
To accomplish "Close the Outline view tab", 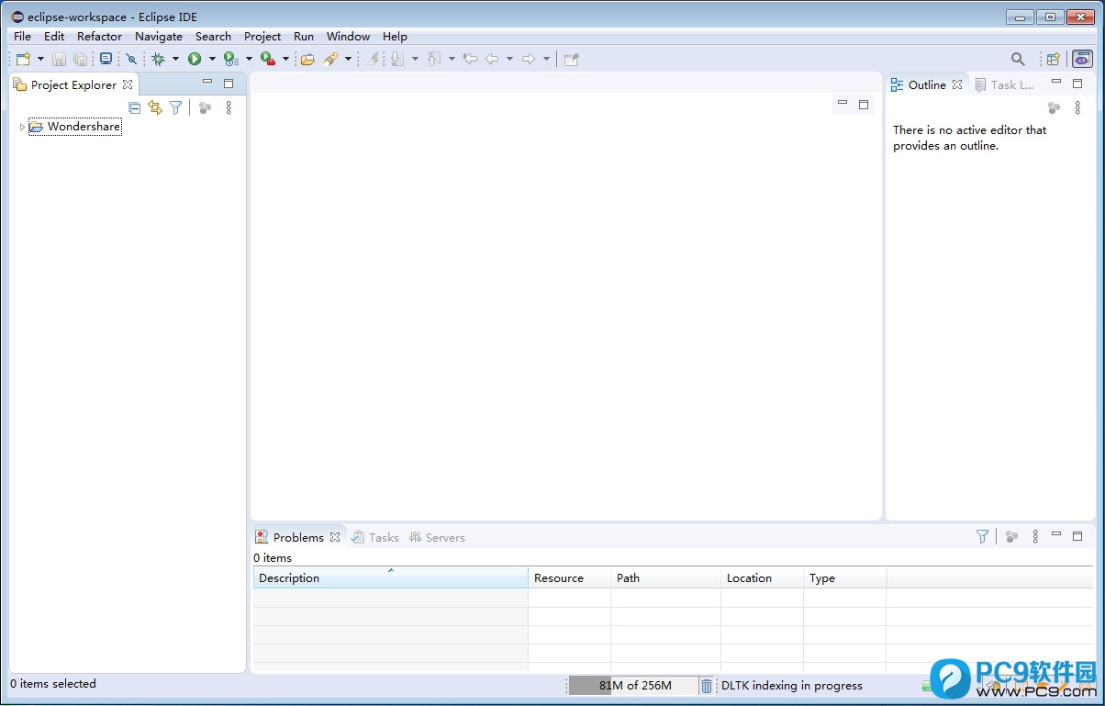I will pyautogui.click(x=957, y=84).
